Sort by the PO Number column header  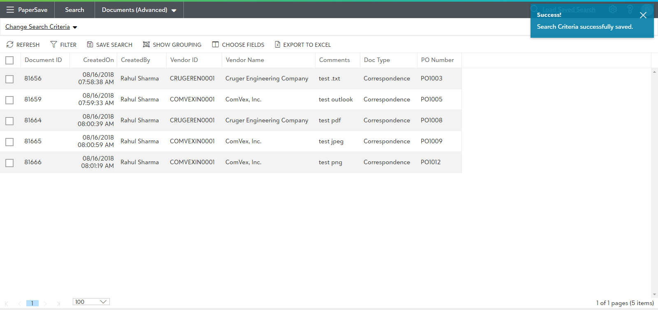437,60
